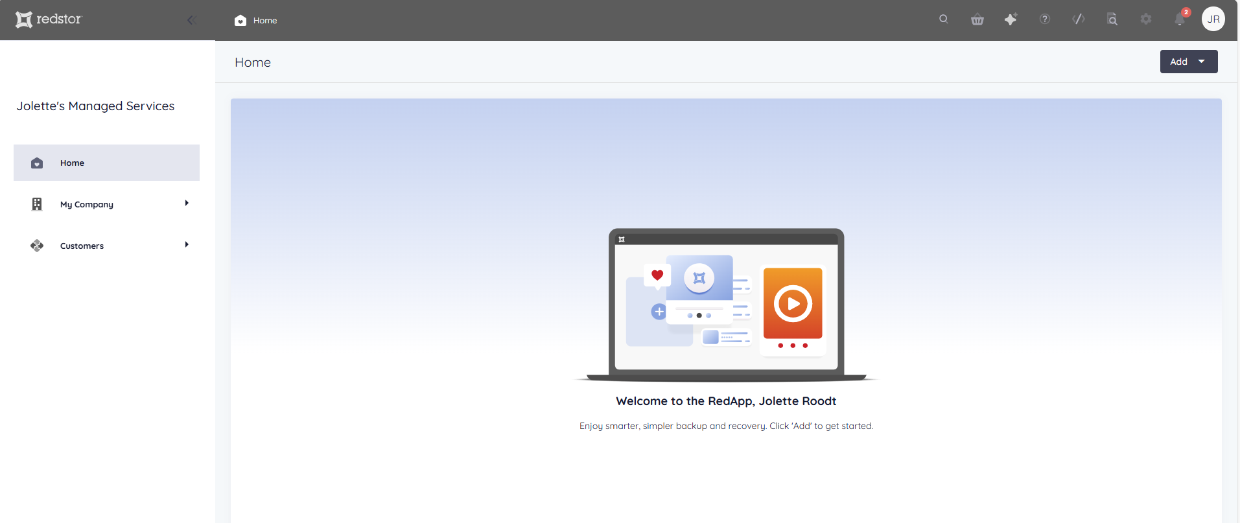Select Customers in the sidebar
The image size is (1240, 523).
click(106, 246)
